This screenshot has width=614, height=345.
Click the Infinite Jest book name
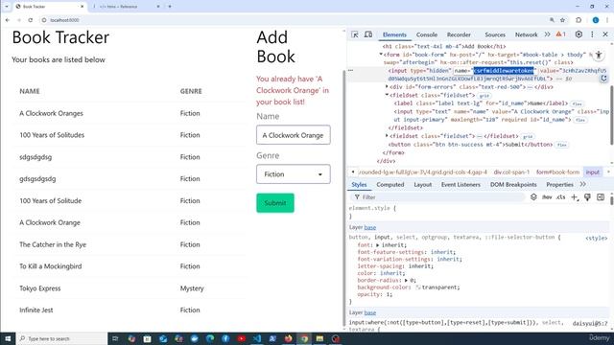[x=36, y=310]
